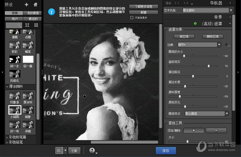Set zoom to 1:1
The image size is (241, 157).
[x=177, y=3]
